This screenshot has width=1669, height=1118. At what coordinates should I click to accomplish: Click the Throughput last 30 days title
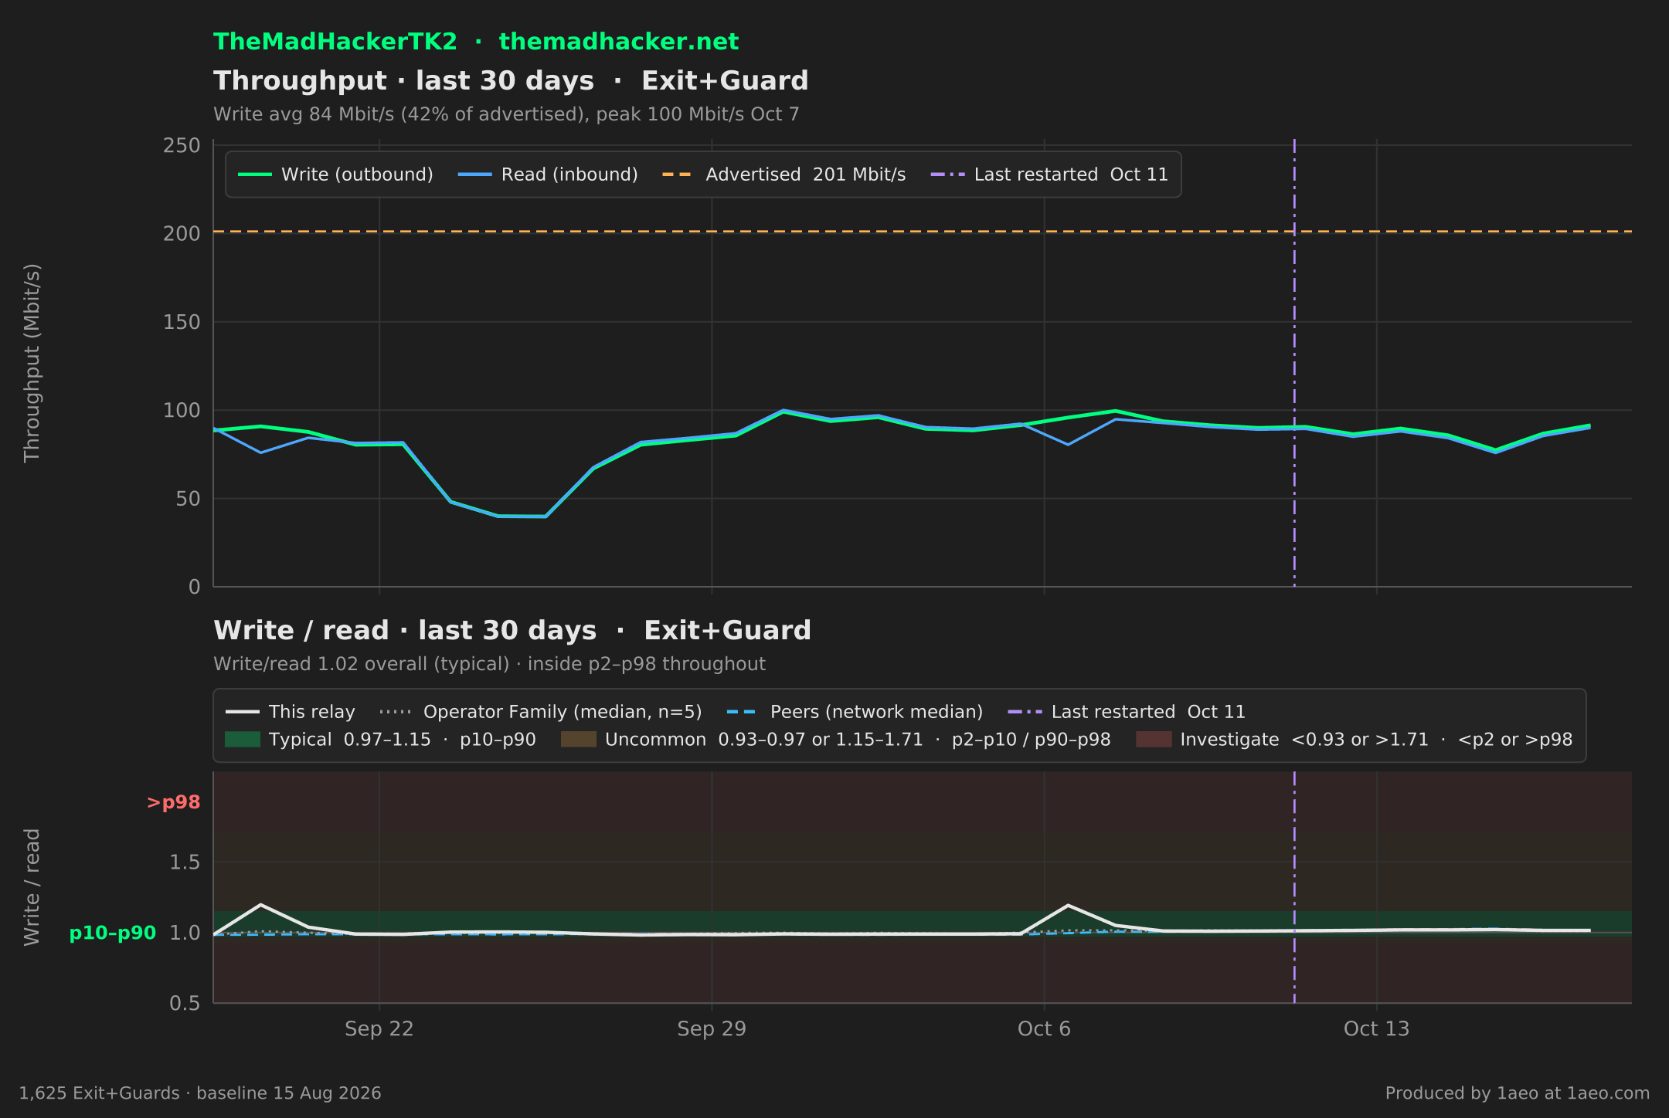point(511,81)
